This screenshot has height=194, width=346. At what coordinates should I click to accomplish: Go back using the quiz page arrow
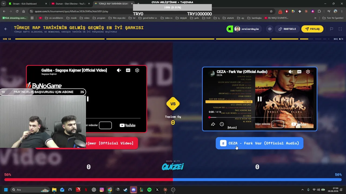pos(6,29)
